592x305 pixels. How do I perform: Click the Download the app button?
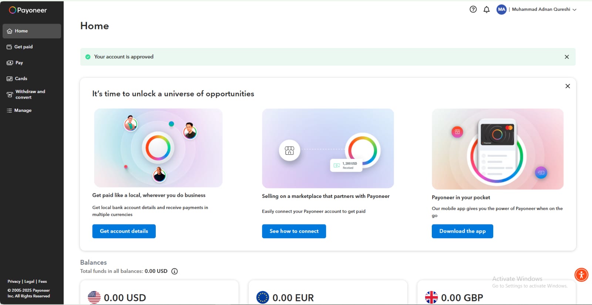462,231
